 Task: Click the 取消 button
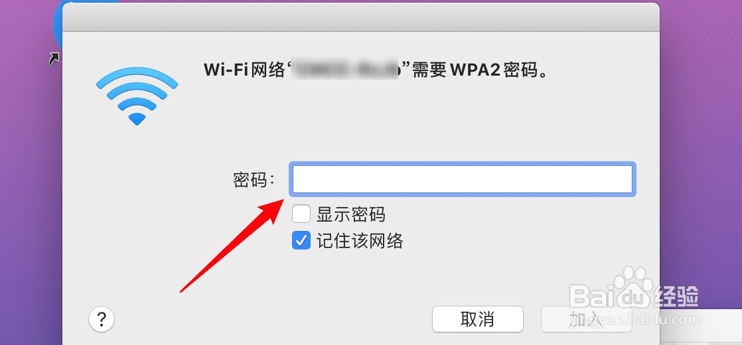[477, 319]
